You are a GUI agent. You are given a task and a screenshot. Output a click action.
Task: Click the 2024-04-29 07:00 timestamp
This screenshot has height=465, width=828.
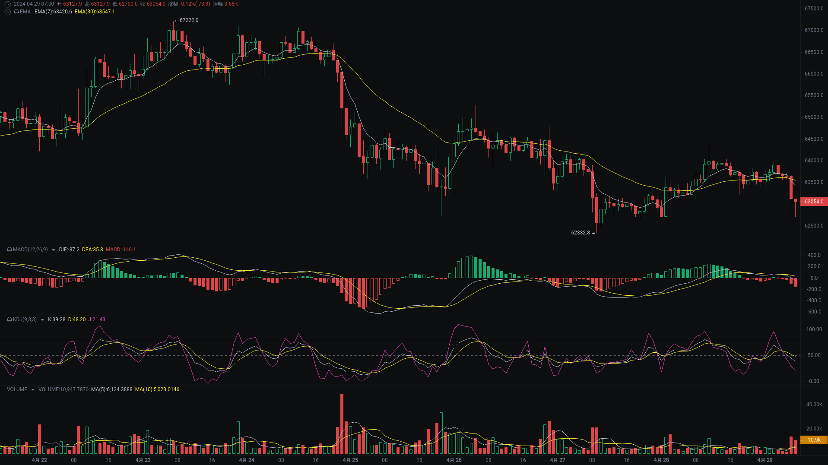pos(34,4)
